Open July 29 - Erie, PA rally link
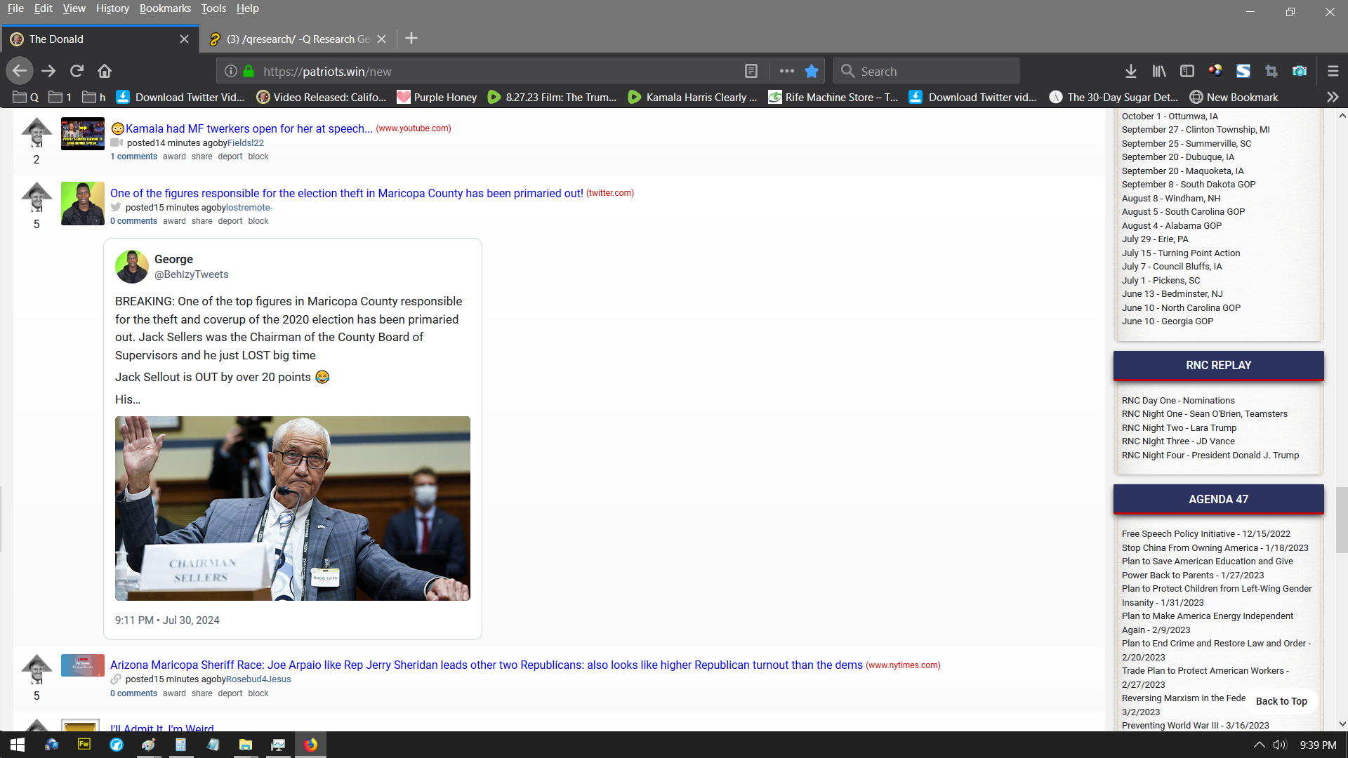Screen dimensions: 1348x758 pos(1155,239)
